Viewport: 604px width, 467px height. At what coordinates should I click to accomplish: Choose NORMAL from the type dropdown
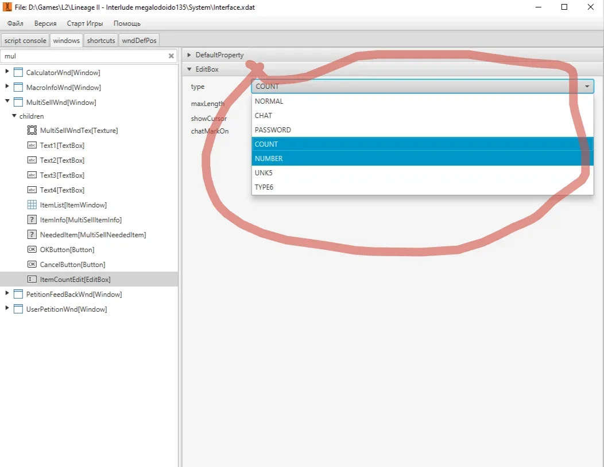tap(423, 101)
